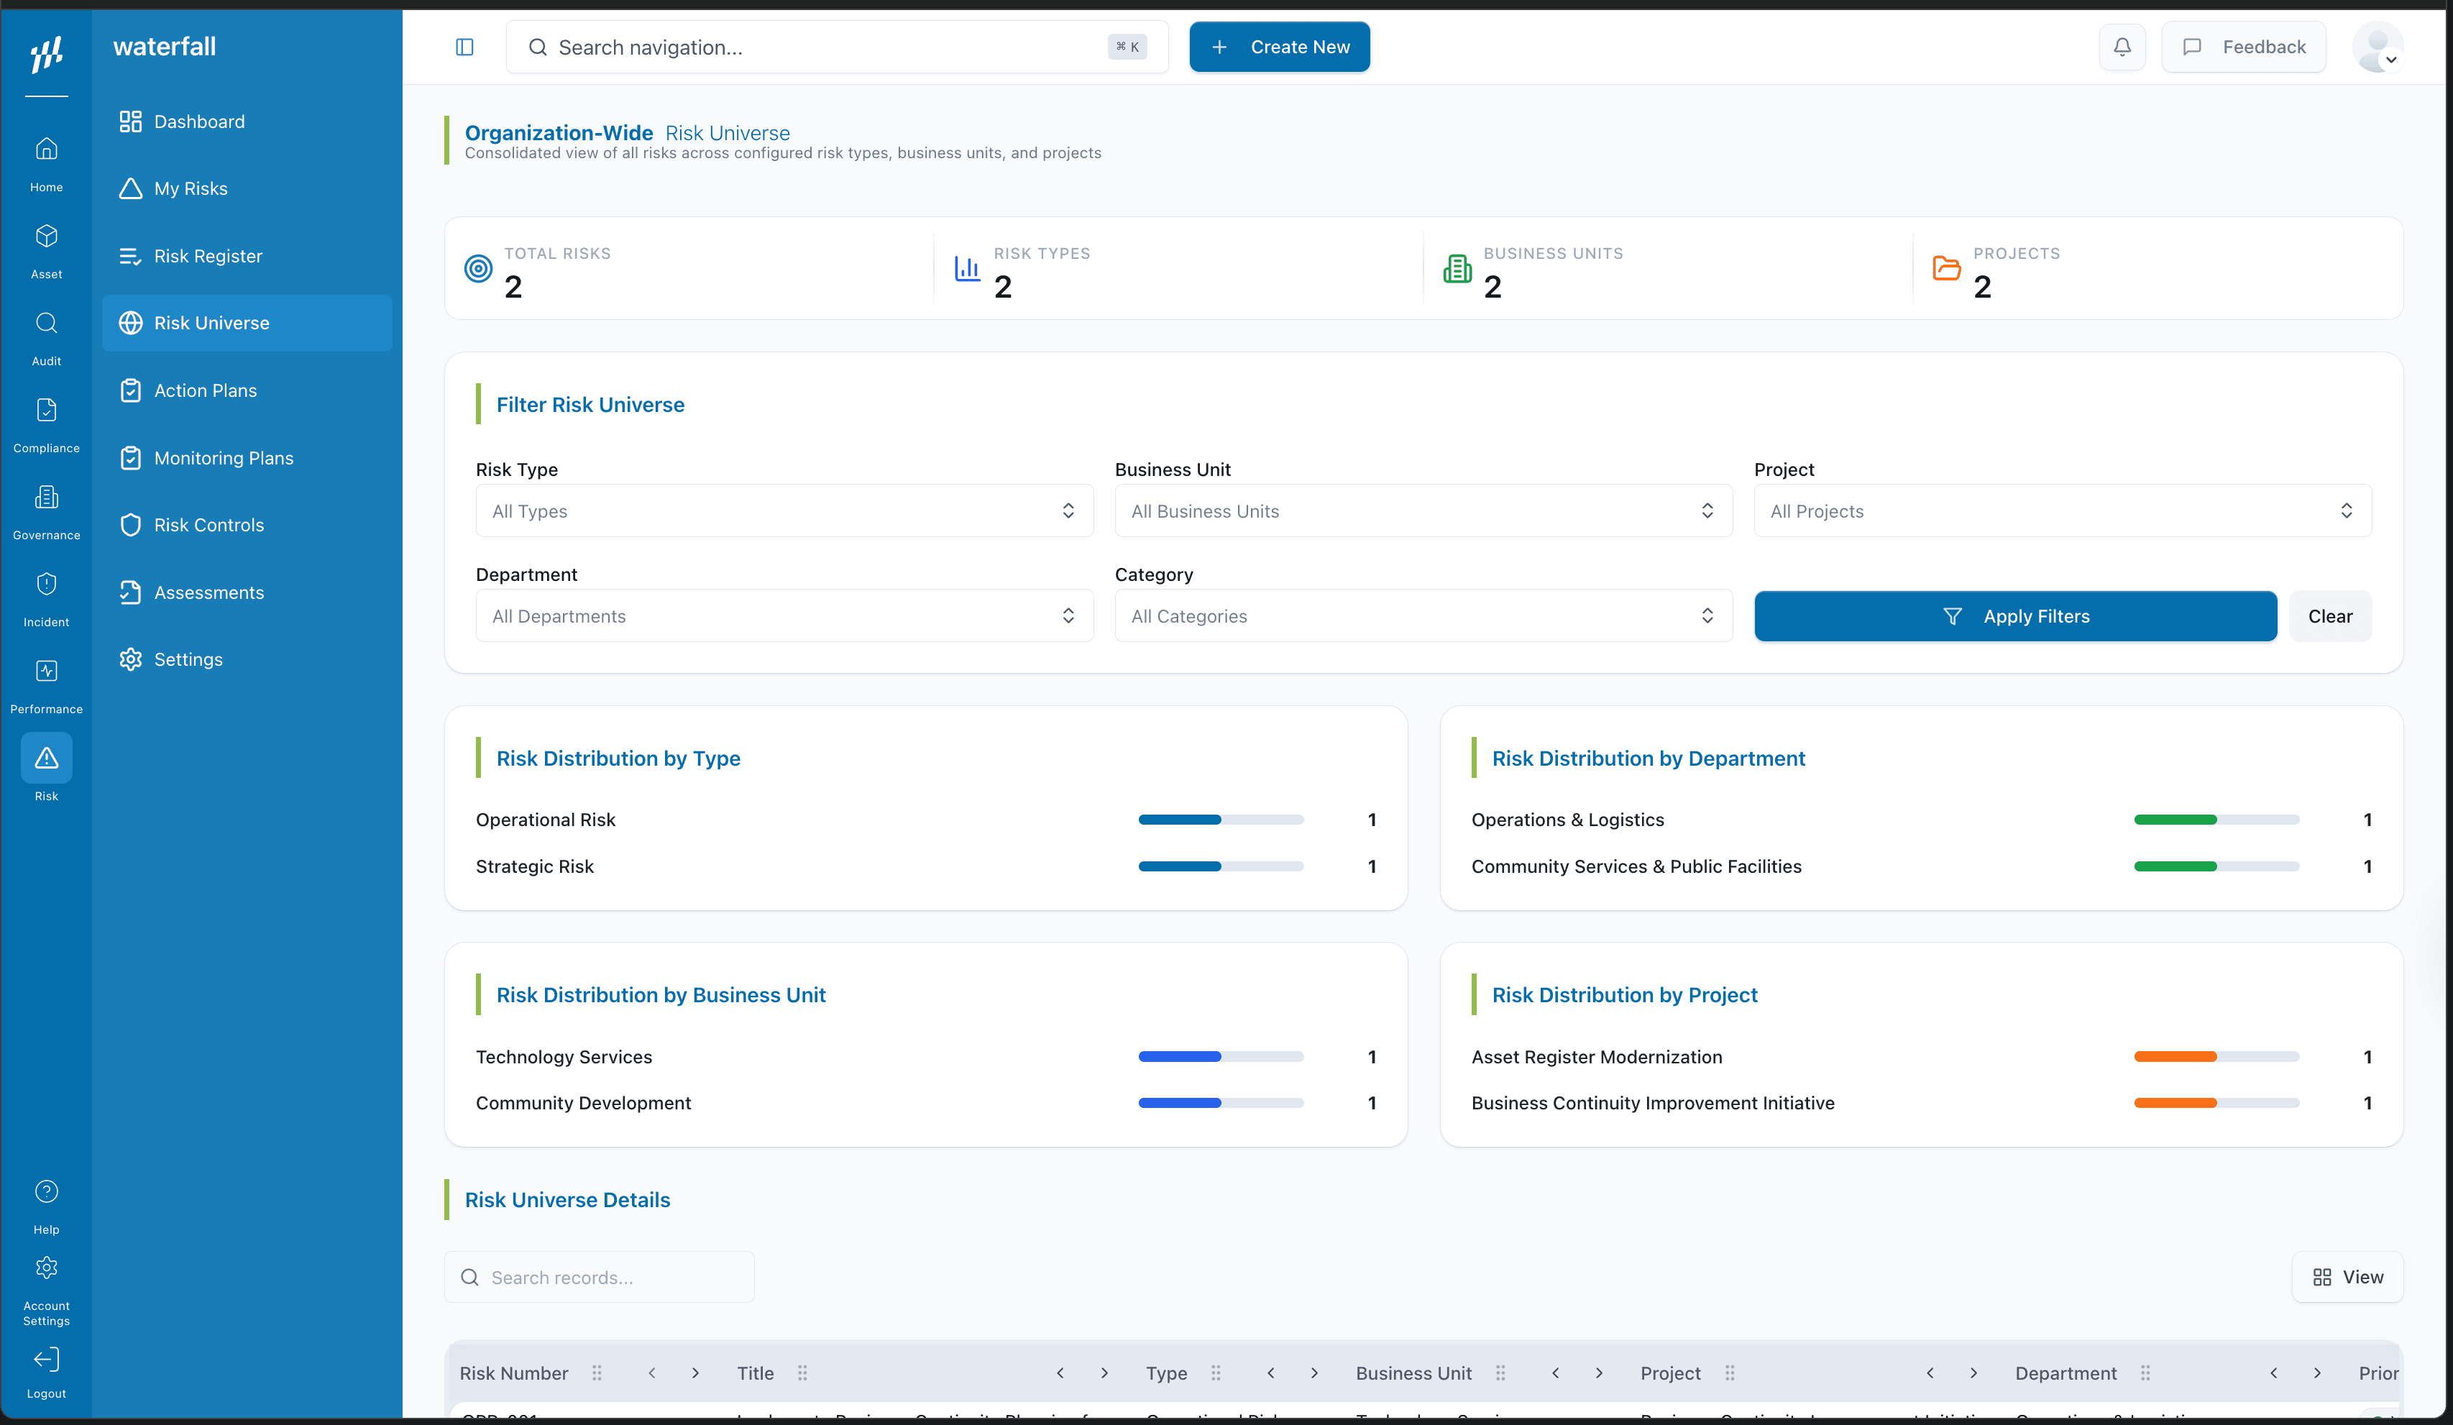Click the Operational Risk progress bar
The width and height of the screenshot is (2453, 1425).
click(x=1221, y=820)
